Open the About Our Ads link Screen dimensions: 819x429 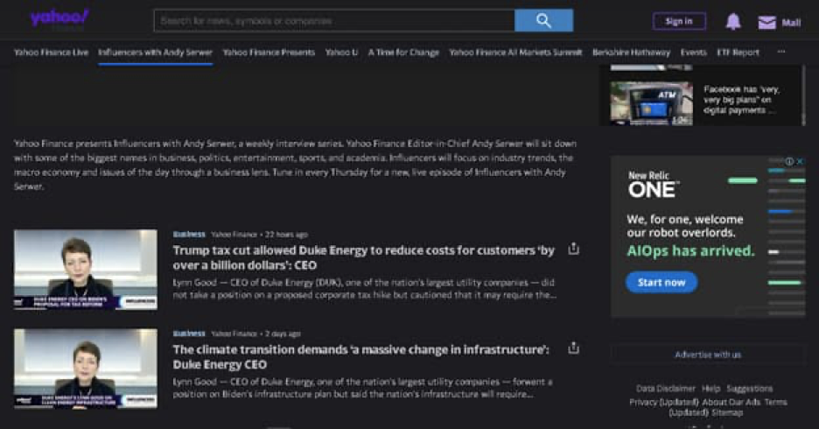[731, 402]
